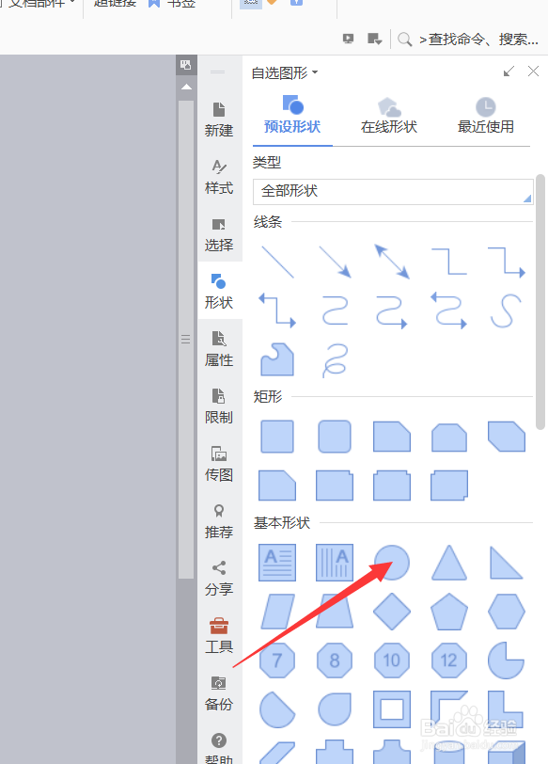Open the 形状 (Shapes) sidebar panel
This screenshot has width=548, height=764.
(x=219, y=292)
